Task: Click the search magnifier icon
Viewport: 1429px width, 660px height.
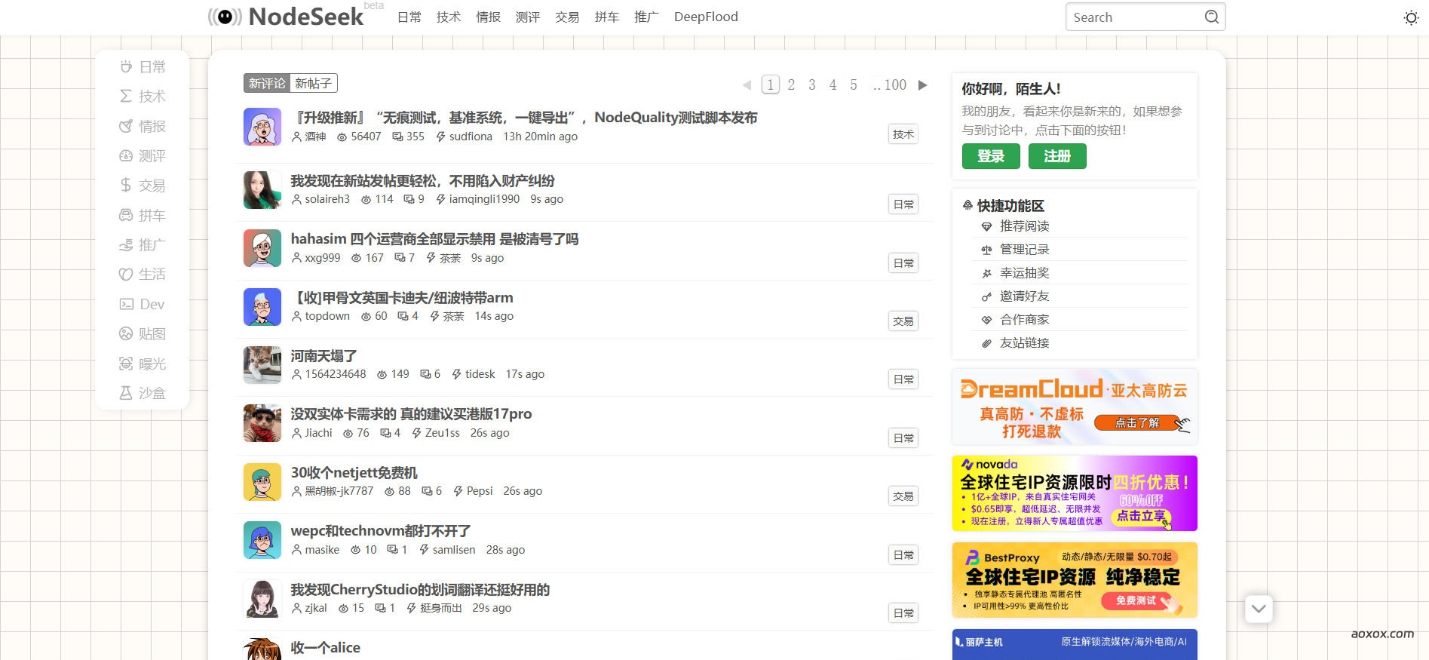Action: click(x=1211, y=17)
